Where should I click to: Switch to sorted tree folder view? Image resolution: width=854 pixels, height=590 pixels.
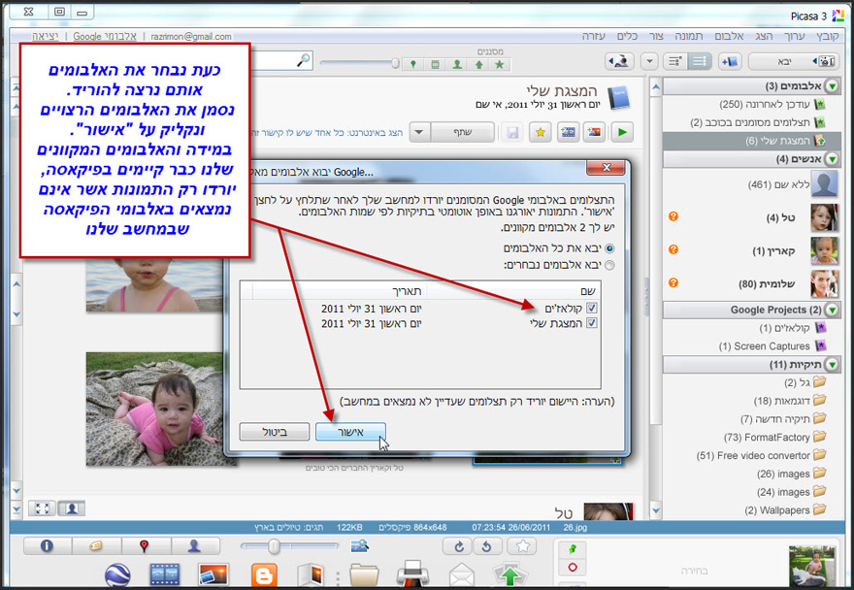pyautogui.click(x=675, y=61)
